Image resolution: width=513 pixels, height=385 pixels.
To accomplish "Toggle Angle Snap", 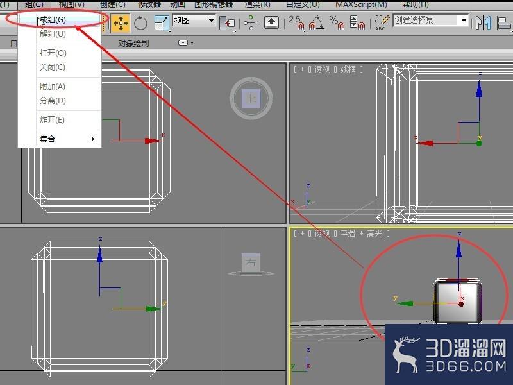I will (316, 23).
